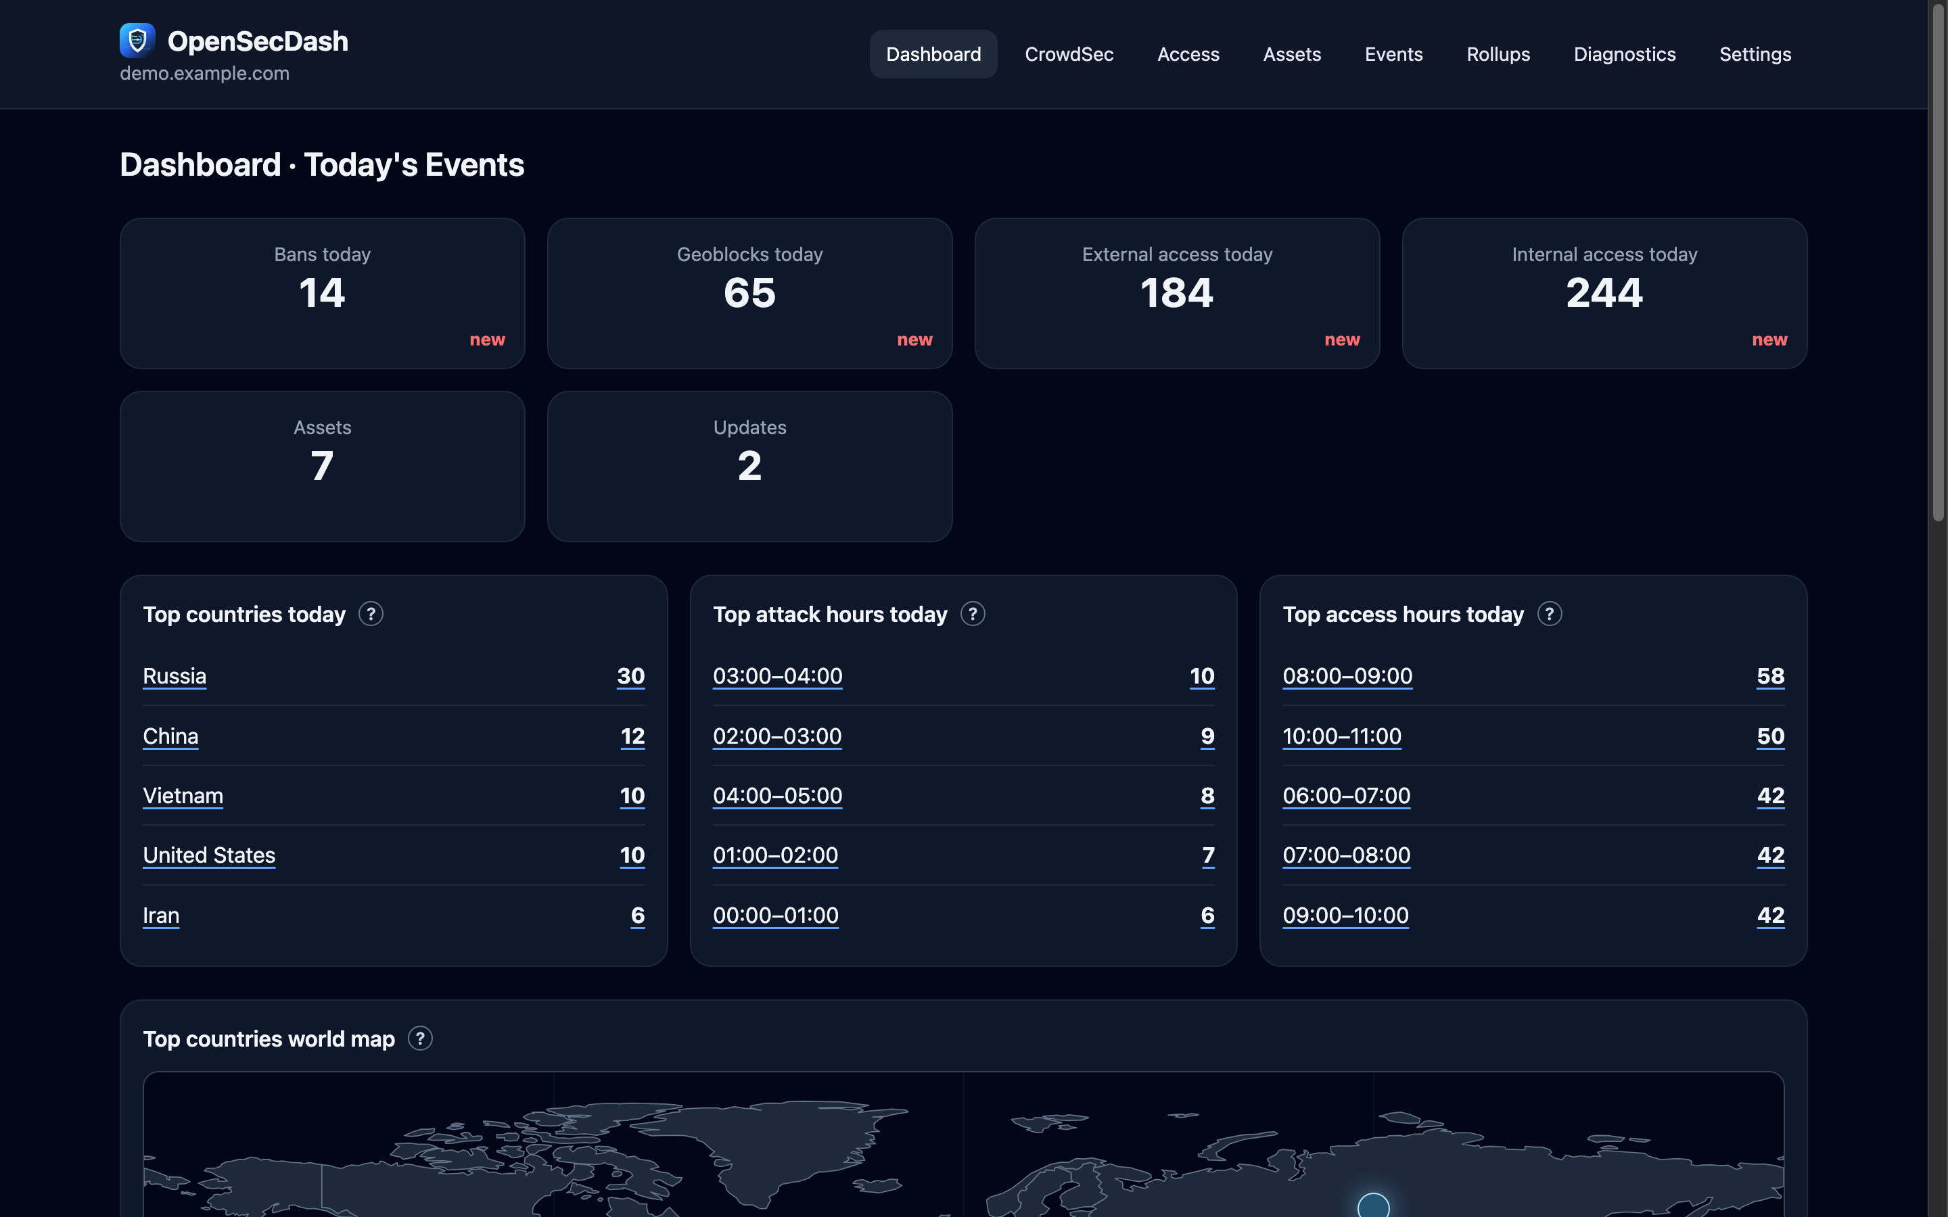This screenshot has height=1217, width=1948.
Task: Open the Access tab
Action: pyautogui.click(x=1188, y=54)
